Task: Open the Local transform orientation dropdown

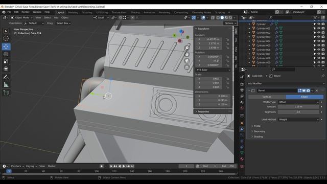Action: point(101,18)
